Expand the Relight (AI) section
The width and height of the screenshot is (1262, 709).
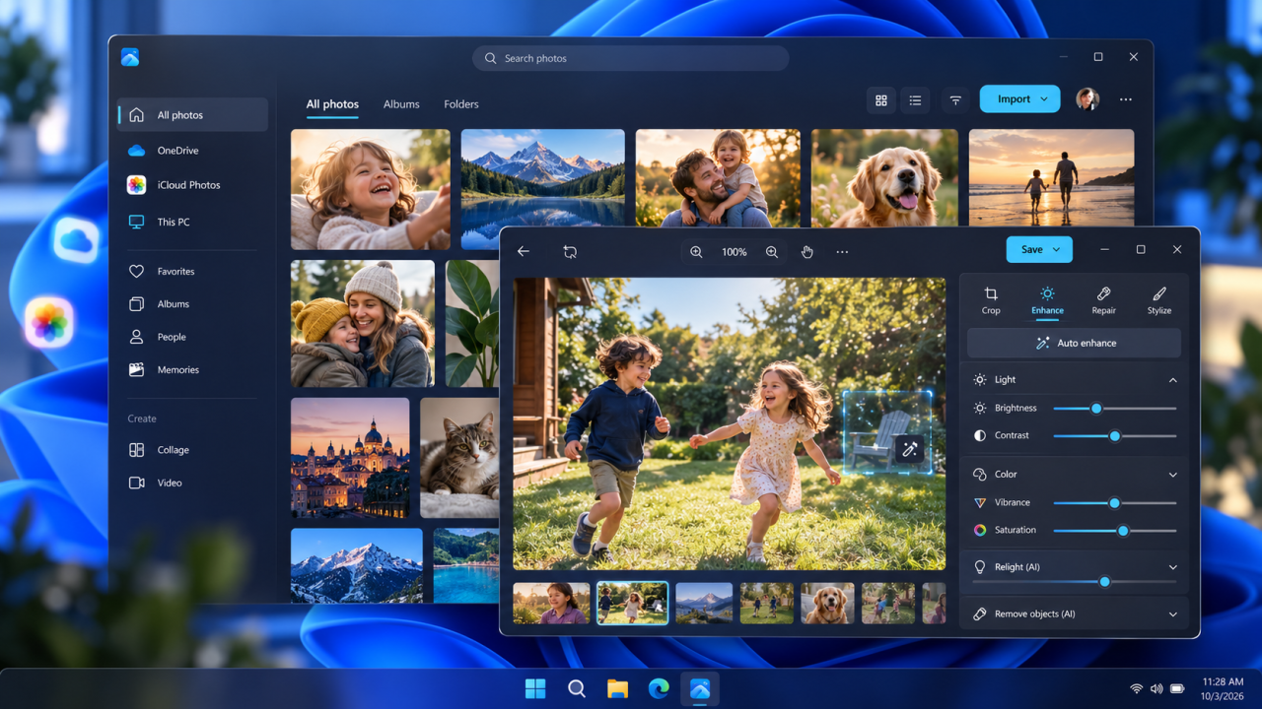click(1172, 567)
